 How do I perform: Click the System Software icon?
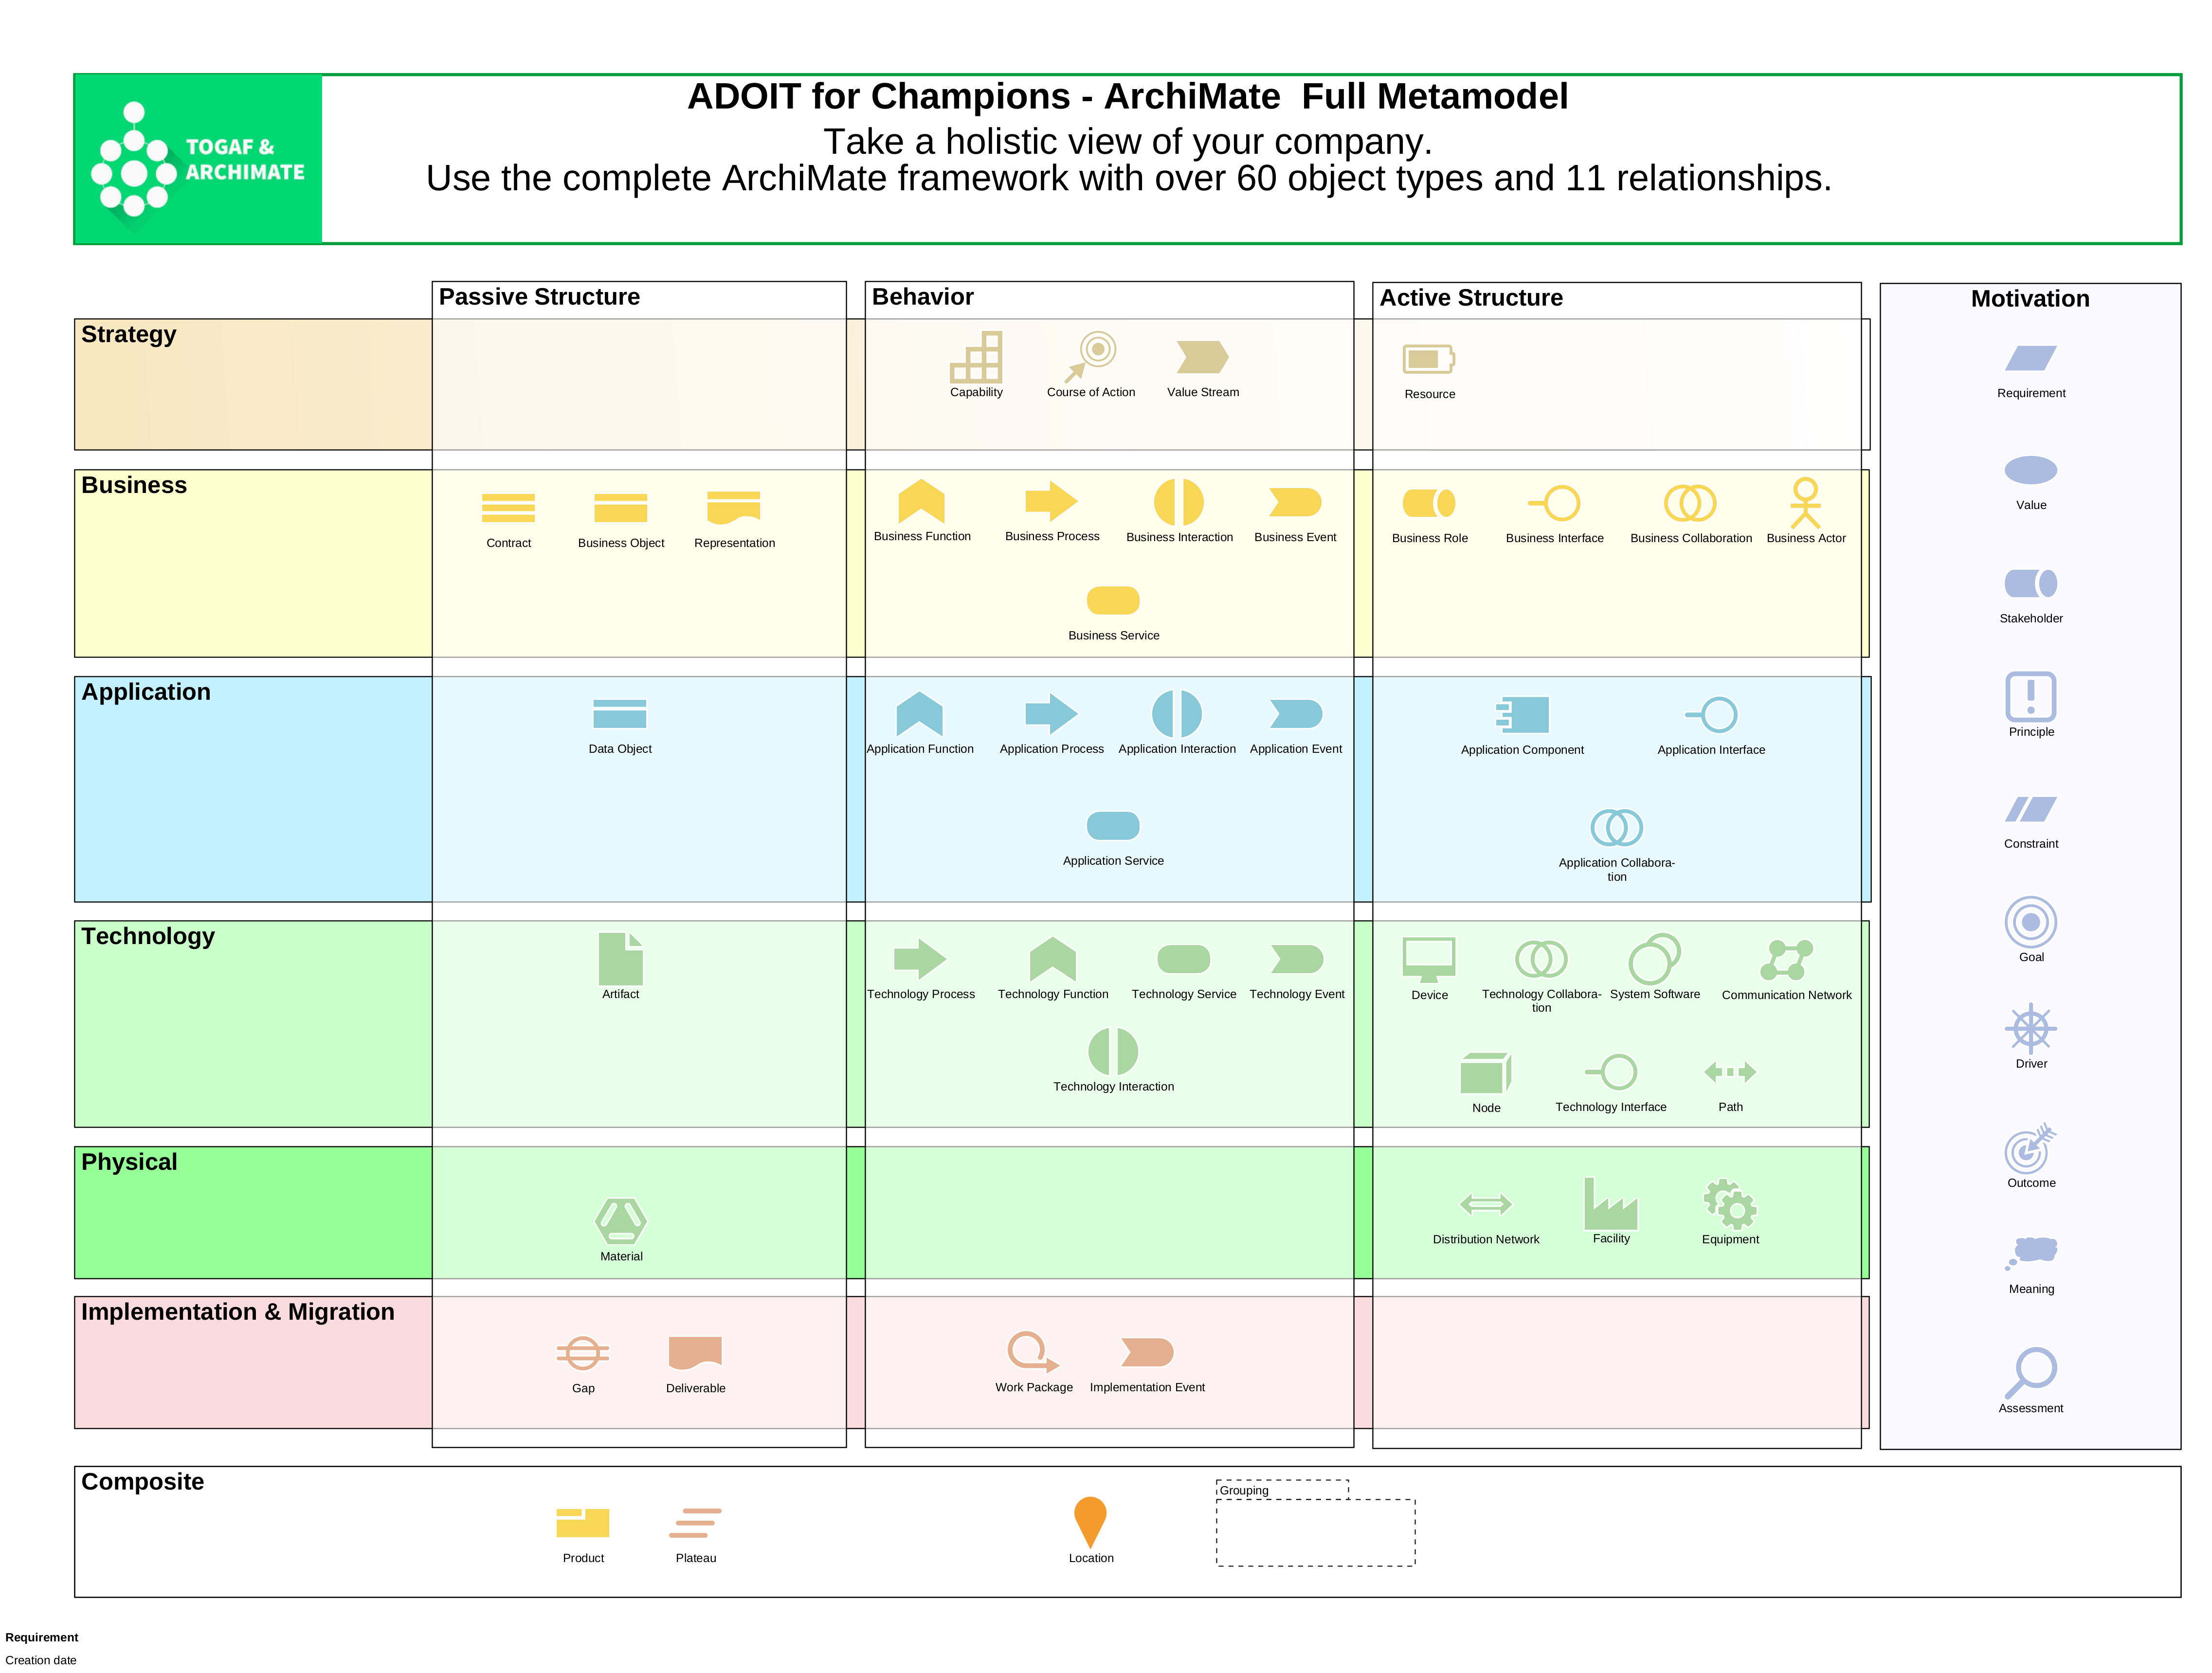point(1655,959)
